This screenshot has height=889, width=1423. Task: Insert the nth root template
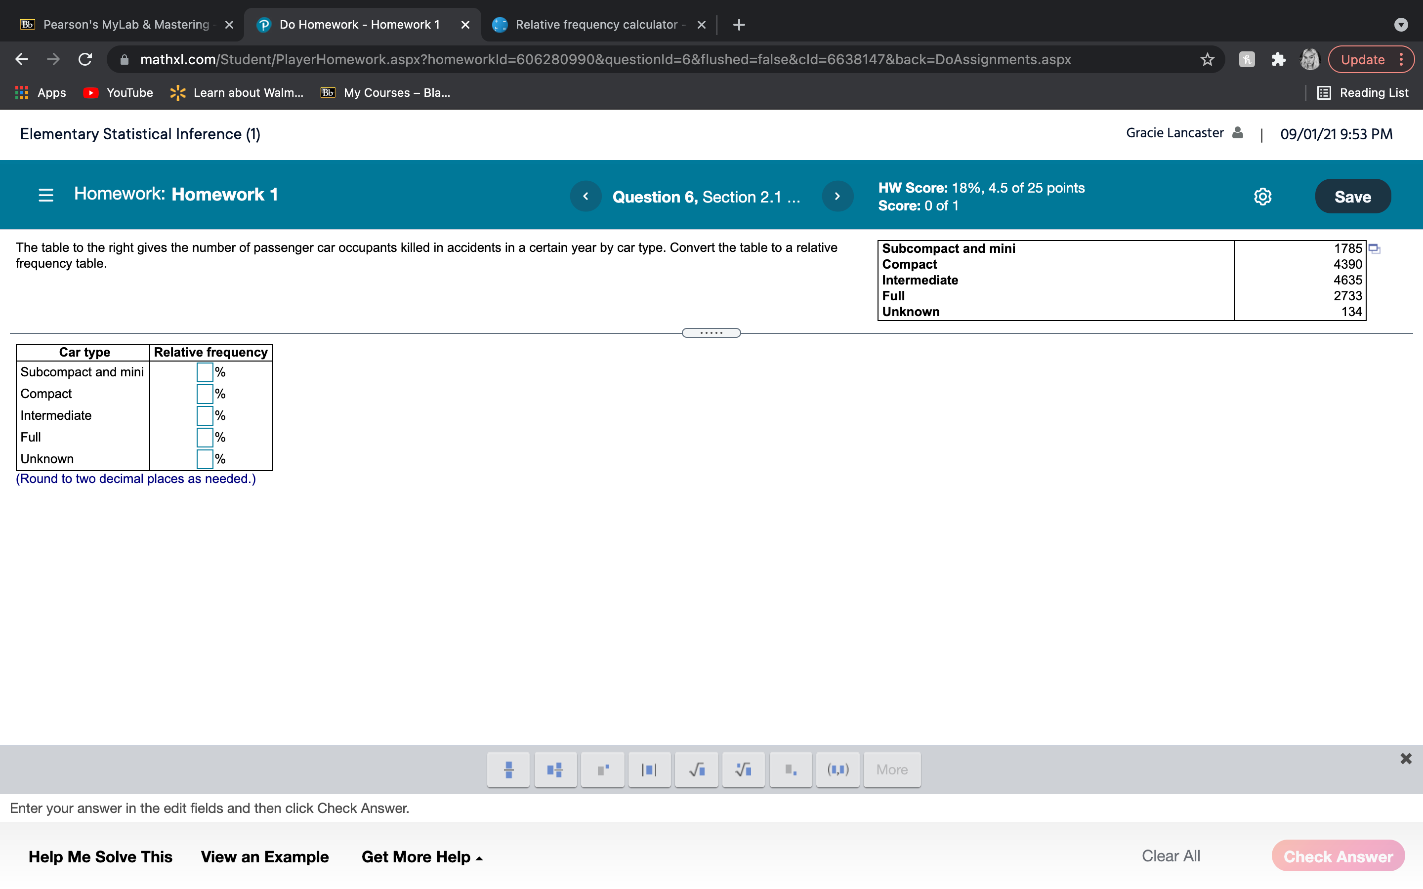coord(743,769)
